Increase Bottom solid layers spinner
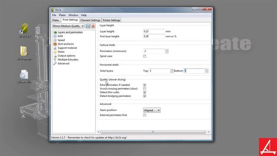 click(x=207, y=70)
